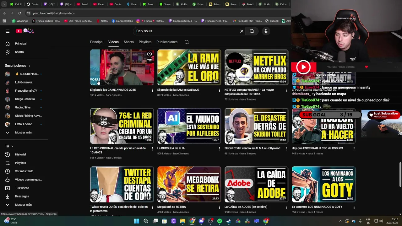Expand the Suscripciones section
The height and width of the screenshot is (226, 402).
[x=18, y=66]
